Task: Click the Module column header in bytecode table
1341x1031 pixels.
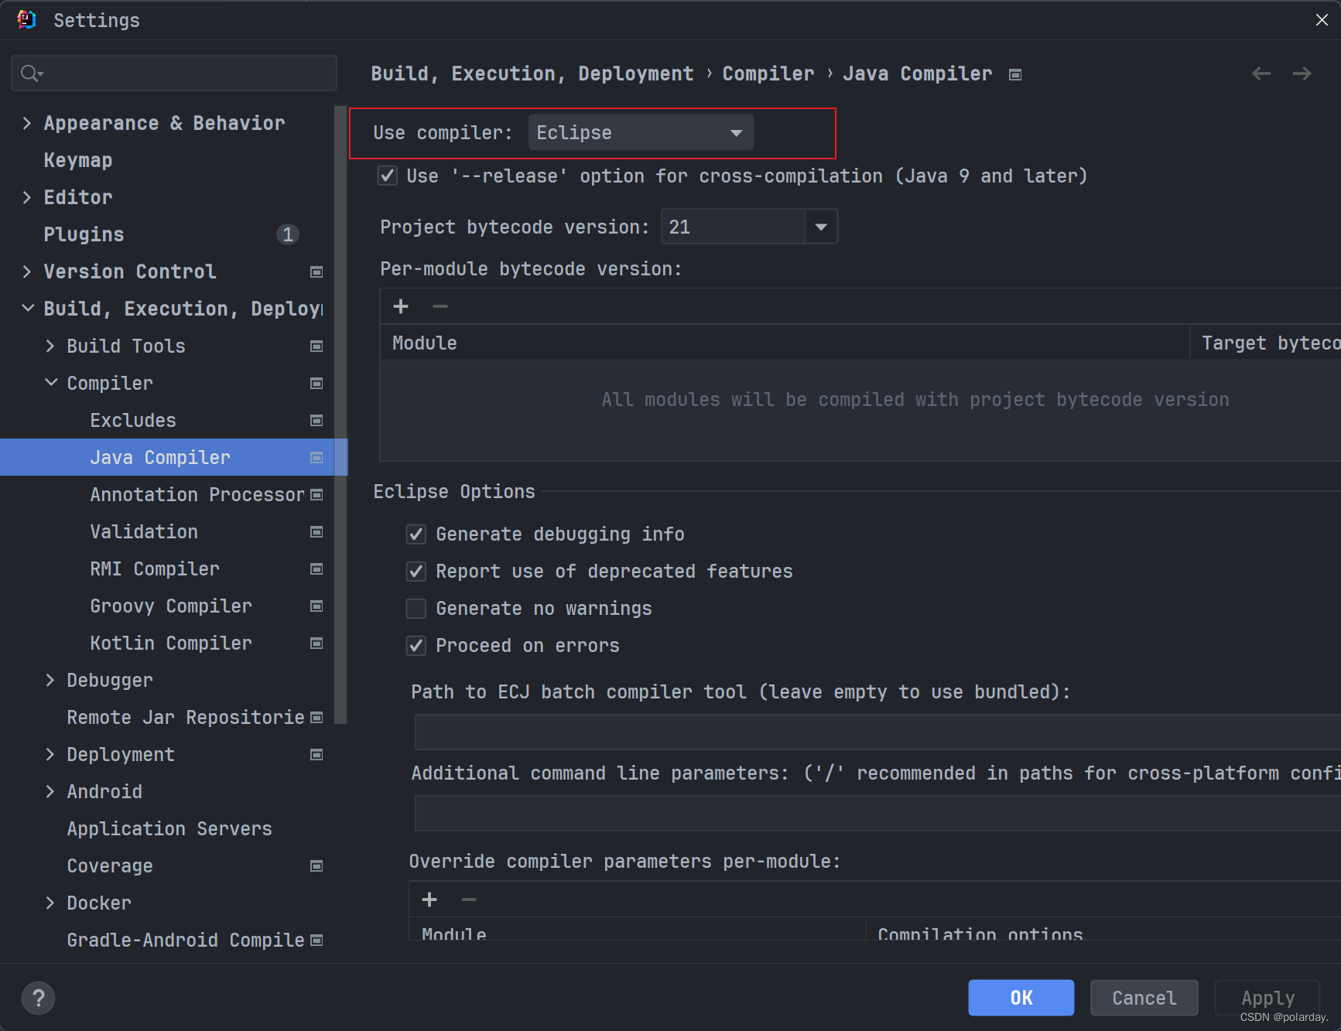Action: (785, 343)
